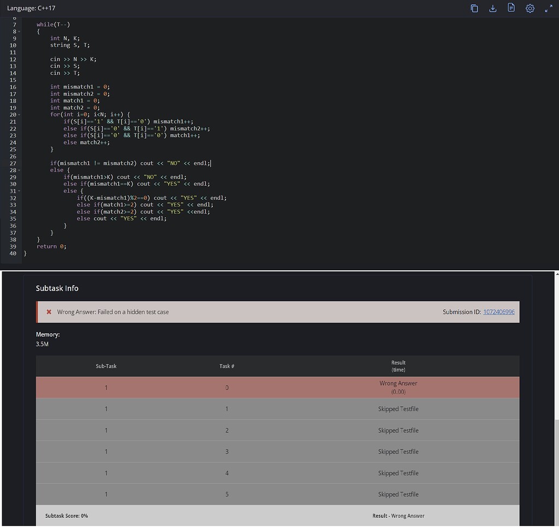559x527 pixels.
Task: Collapse the while loop at line 8
Action: (18, 31)
